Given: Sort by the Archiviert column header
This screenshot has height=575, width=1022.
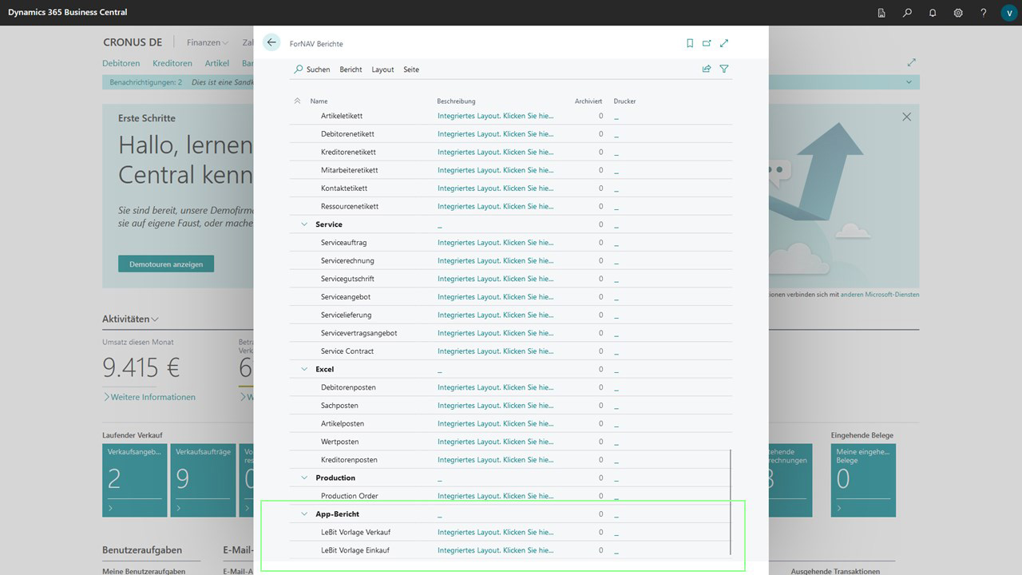Looking at the screenshot, I should [588, 101].
